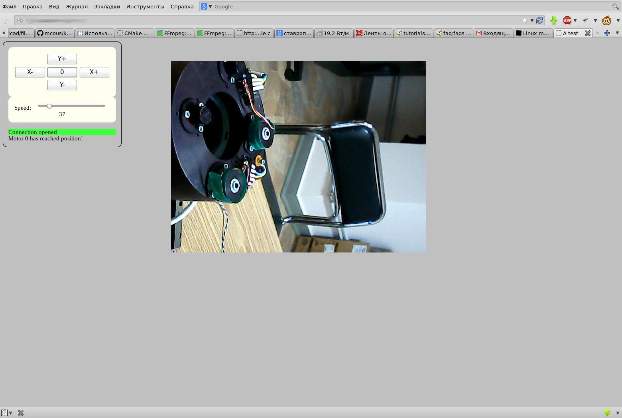Screen dimensions: 622x418
Task: Switch to the Linux m... tab
Action: [533, 33]
